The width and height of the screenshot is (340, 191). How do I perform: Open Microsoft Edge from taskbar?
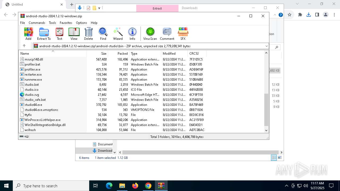[109, 186]
